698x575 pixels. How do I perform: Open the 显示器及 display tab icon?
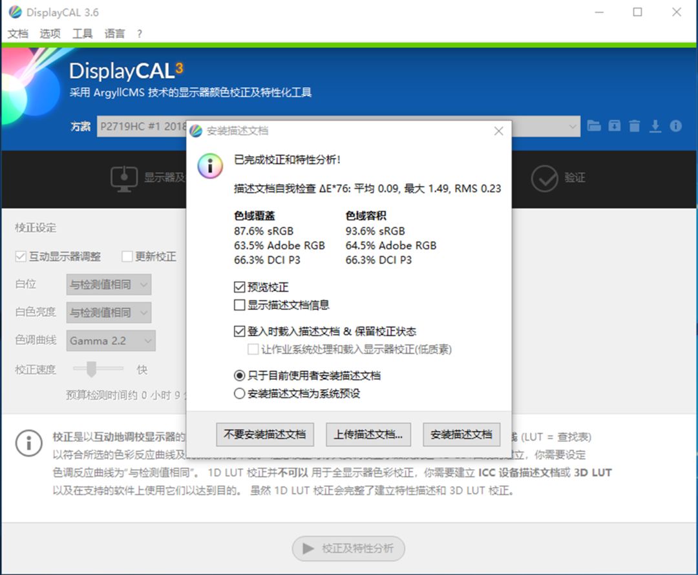click(x=123, y=178)
